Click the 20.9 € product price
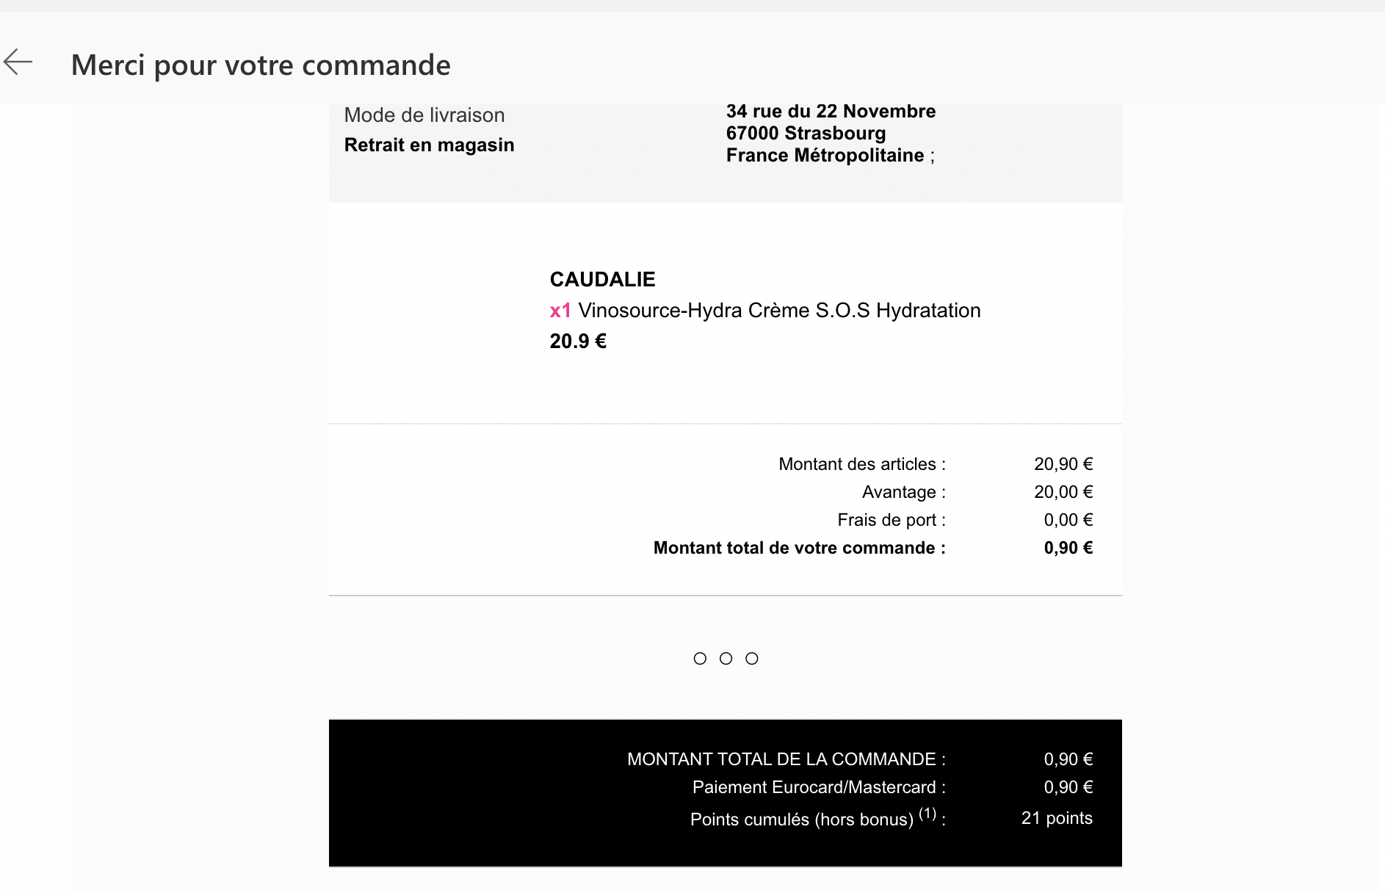This screenshot has height=890, width=1385. 578,341
